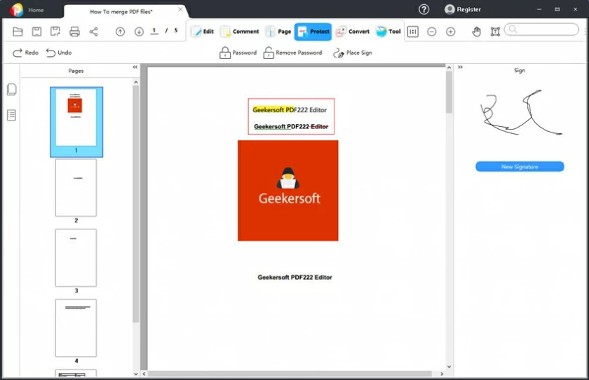Print the document using printer icon
The image size is (589, 380).
(x=74, y=32)
